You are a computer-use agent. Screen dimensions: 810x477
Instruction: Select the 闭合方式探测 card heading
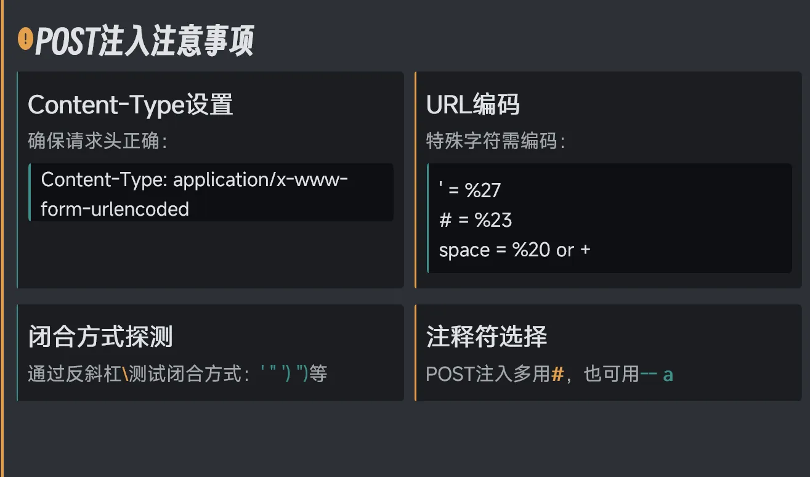point(100,337)
